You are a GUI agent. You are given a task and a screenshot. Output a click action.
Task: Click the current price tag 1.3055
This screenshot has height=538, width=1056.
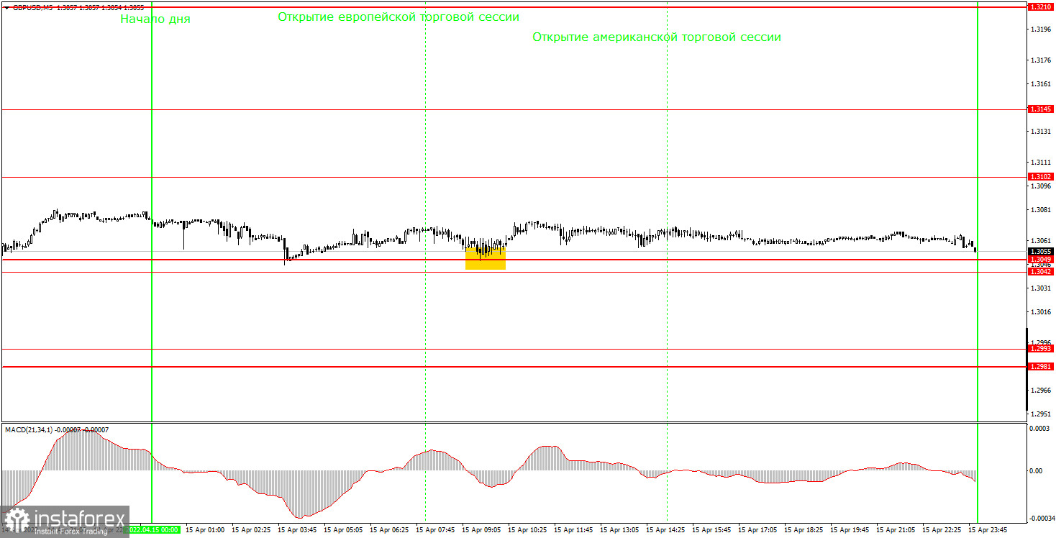click(x=1041, y=251)
